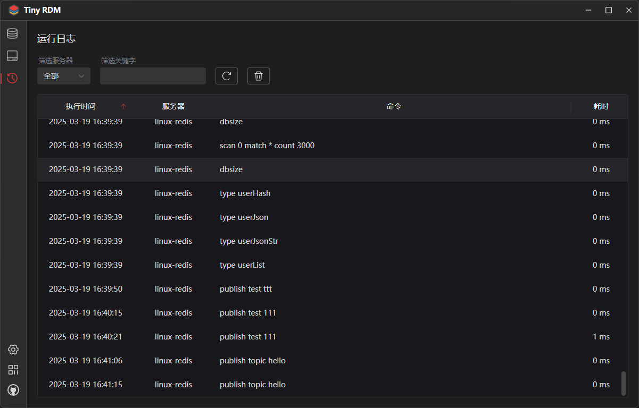Open the language/preferences grid icon in sidebar

tap(13, 370)
